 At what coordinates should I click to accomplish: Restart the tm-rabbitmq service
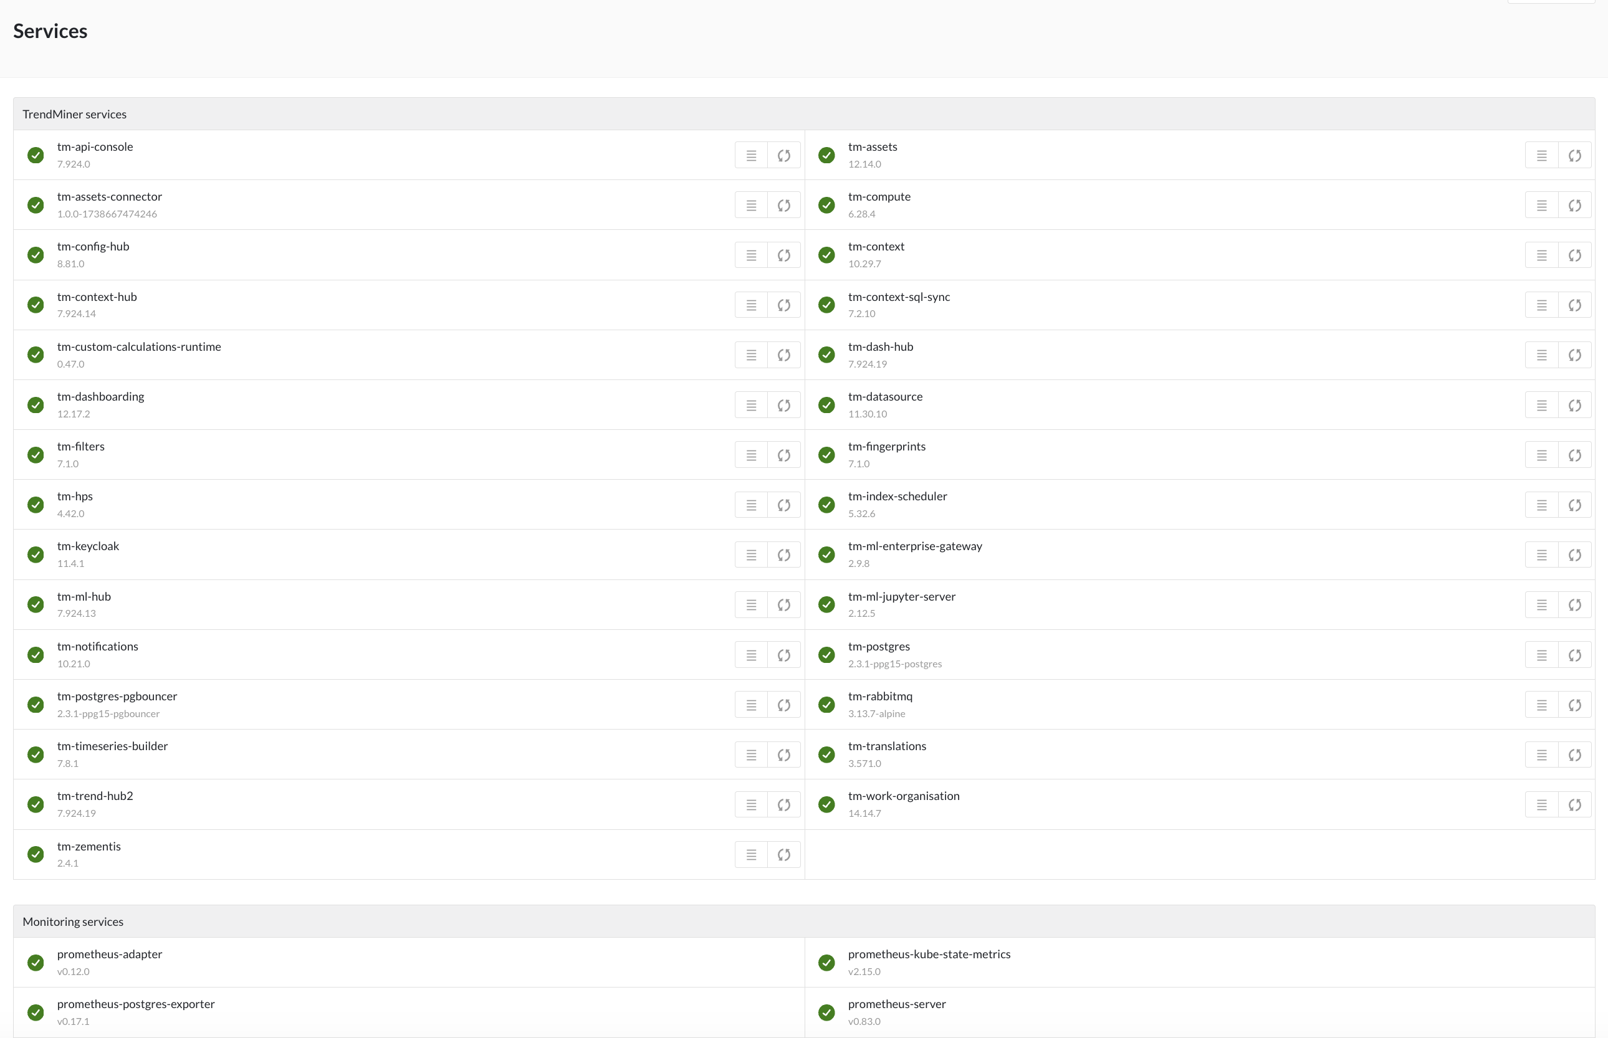(1574, 705)
